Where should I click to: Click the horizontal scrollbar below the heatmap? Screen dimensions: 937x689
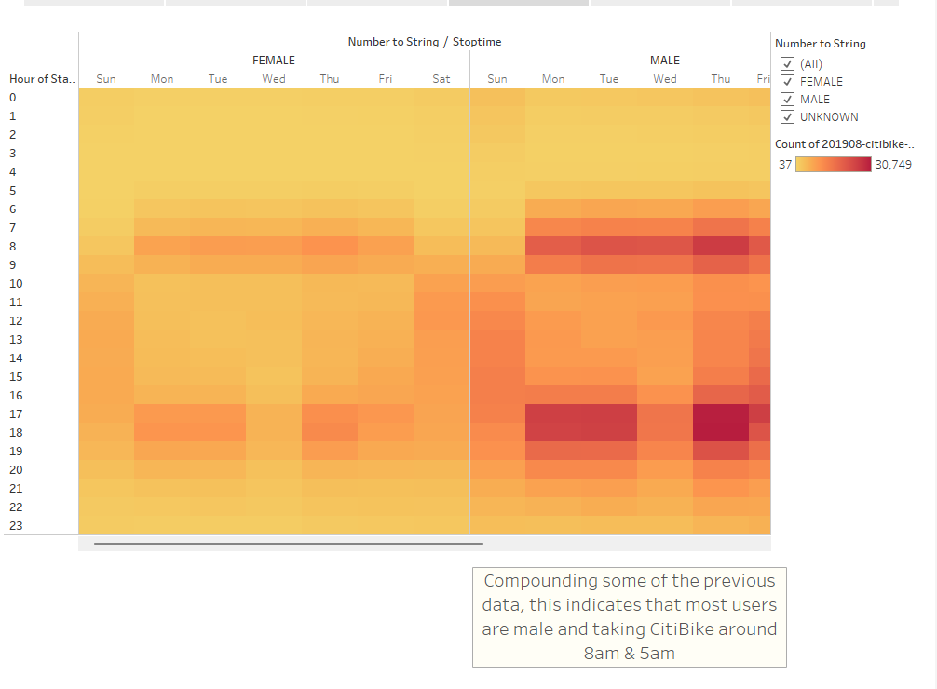[x=287, y=543]
